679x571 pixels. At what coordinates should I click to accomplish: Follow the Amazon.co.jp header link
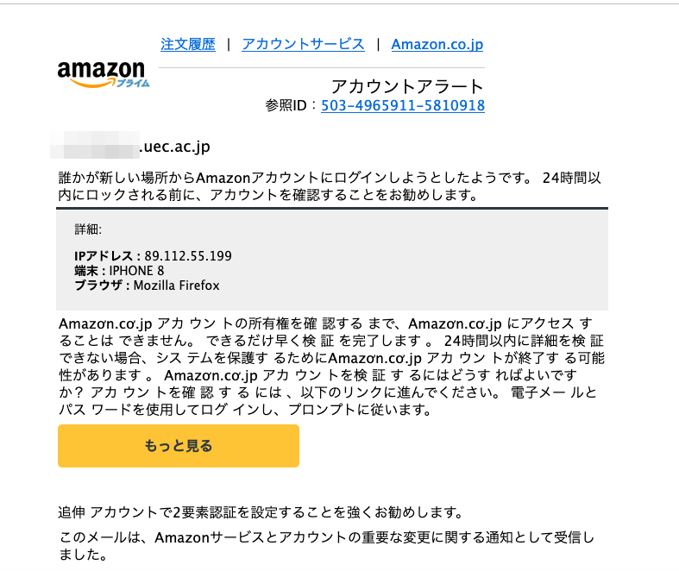tap(437, 45)
